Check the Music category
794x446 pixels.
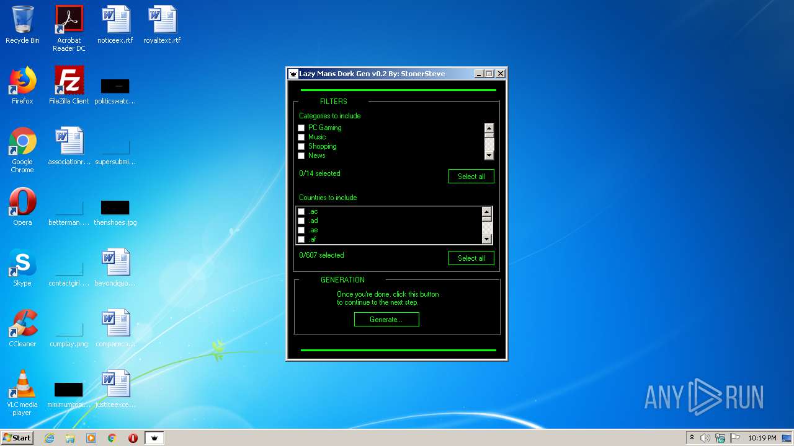tap(301, 137)
